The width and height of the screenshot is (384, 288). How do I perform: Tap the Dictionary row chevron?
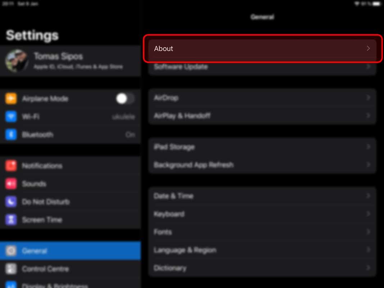coord(368,268)
